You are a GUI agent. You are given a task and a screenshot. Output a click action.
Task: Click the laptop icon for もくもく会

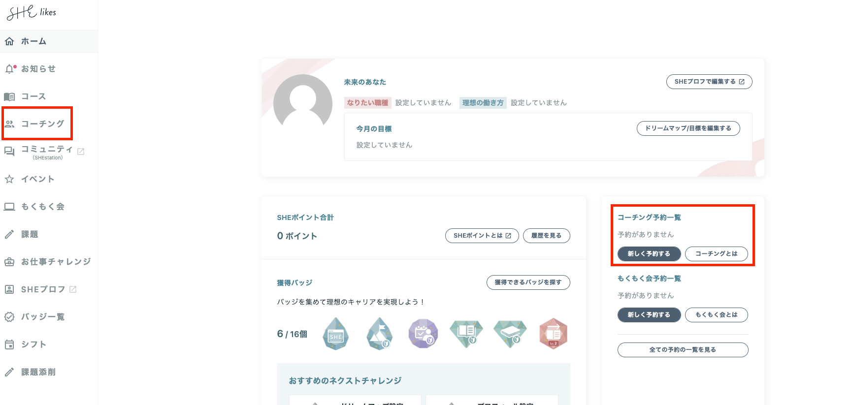click(x=9, y=207)
